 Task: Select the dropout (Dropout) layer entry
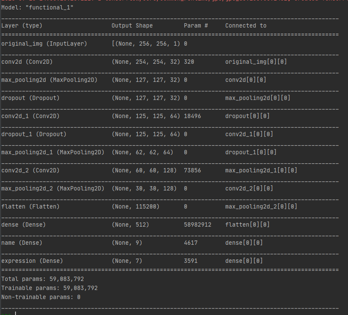coord(31,98)
